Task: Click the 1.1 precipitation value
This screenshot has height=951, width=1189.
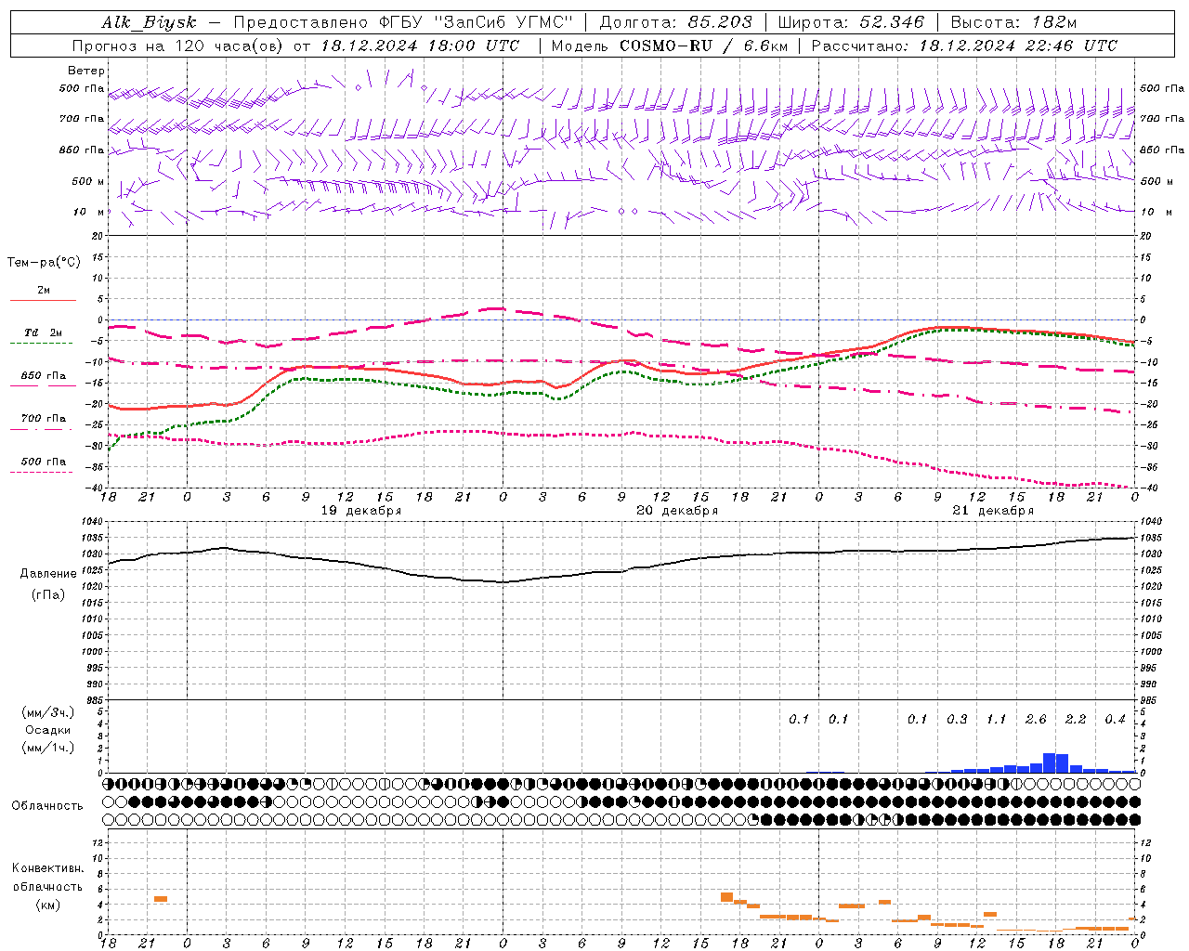Action: pyautogui.click(x=997, y=720)
